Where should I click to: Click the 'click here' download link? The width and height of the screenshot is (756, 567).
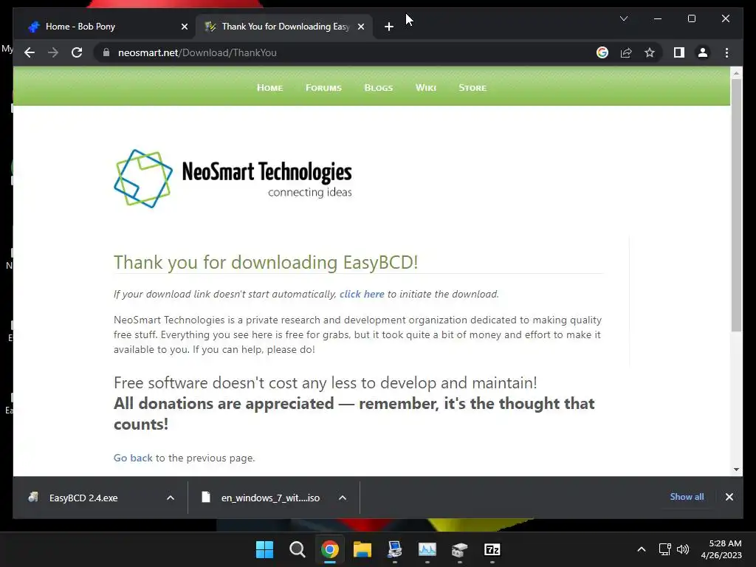click(362, 294)
